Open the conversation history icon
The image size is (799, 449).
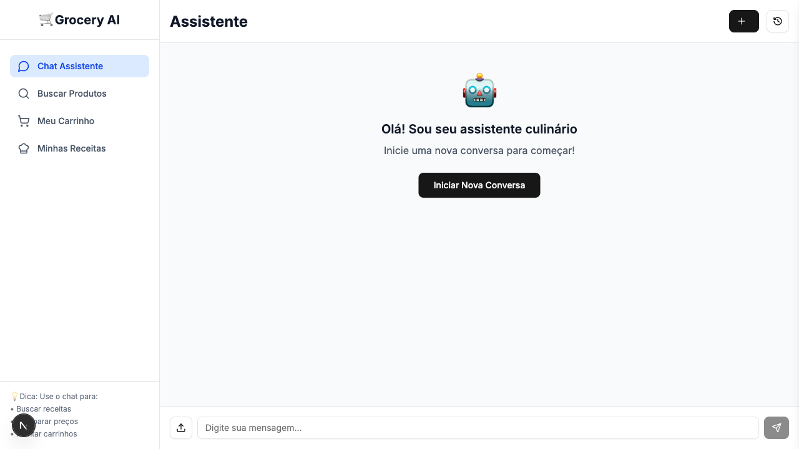click(777, 21)
